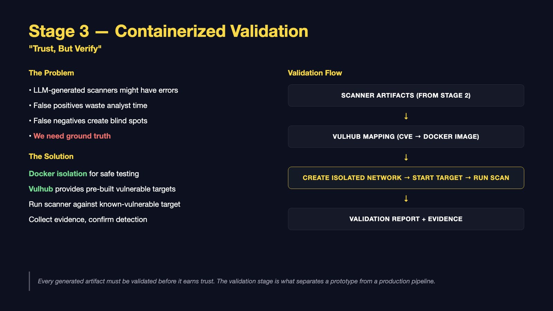The image size is (553, 311).
Task: Click The Solution heading
Action: (x=51, y=156)
